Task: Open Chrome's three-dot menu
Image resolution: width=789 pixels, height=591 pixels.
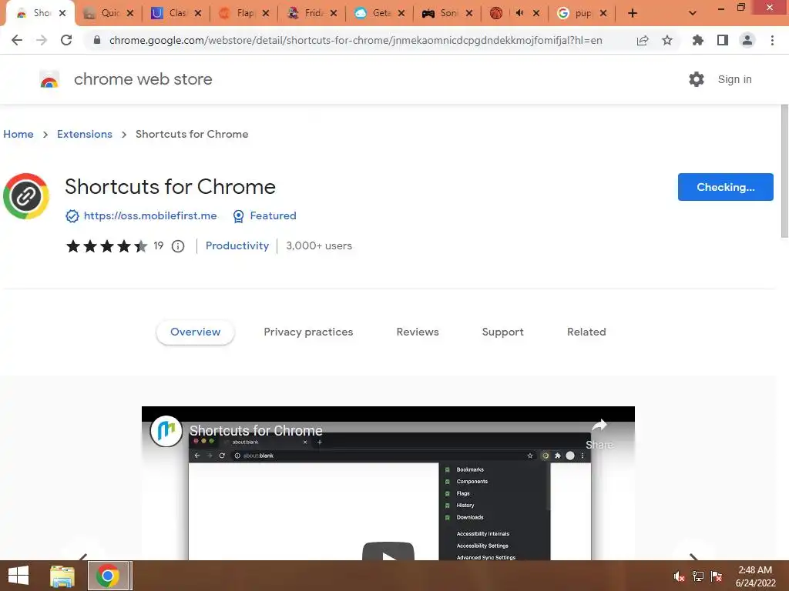Action: pyautogui.click(x=772, y=40)
